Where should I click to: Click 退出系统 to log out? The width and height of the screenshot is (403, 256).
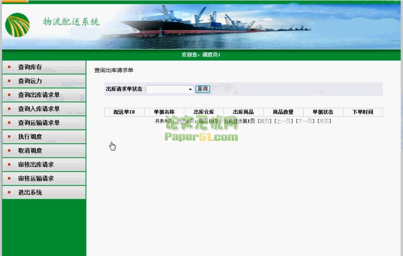tap(30, 193)
